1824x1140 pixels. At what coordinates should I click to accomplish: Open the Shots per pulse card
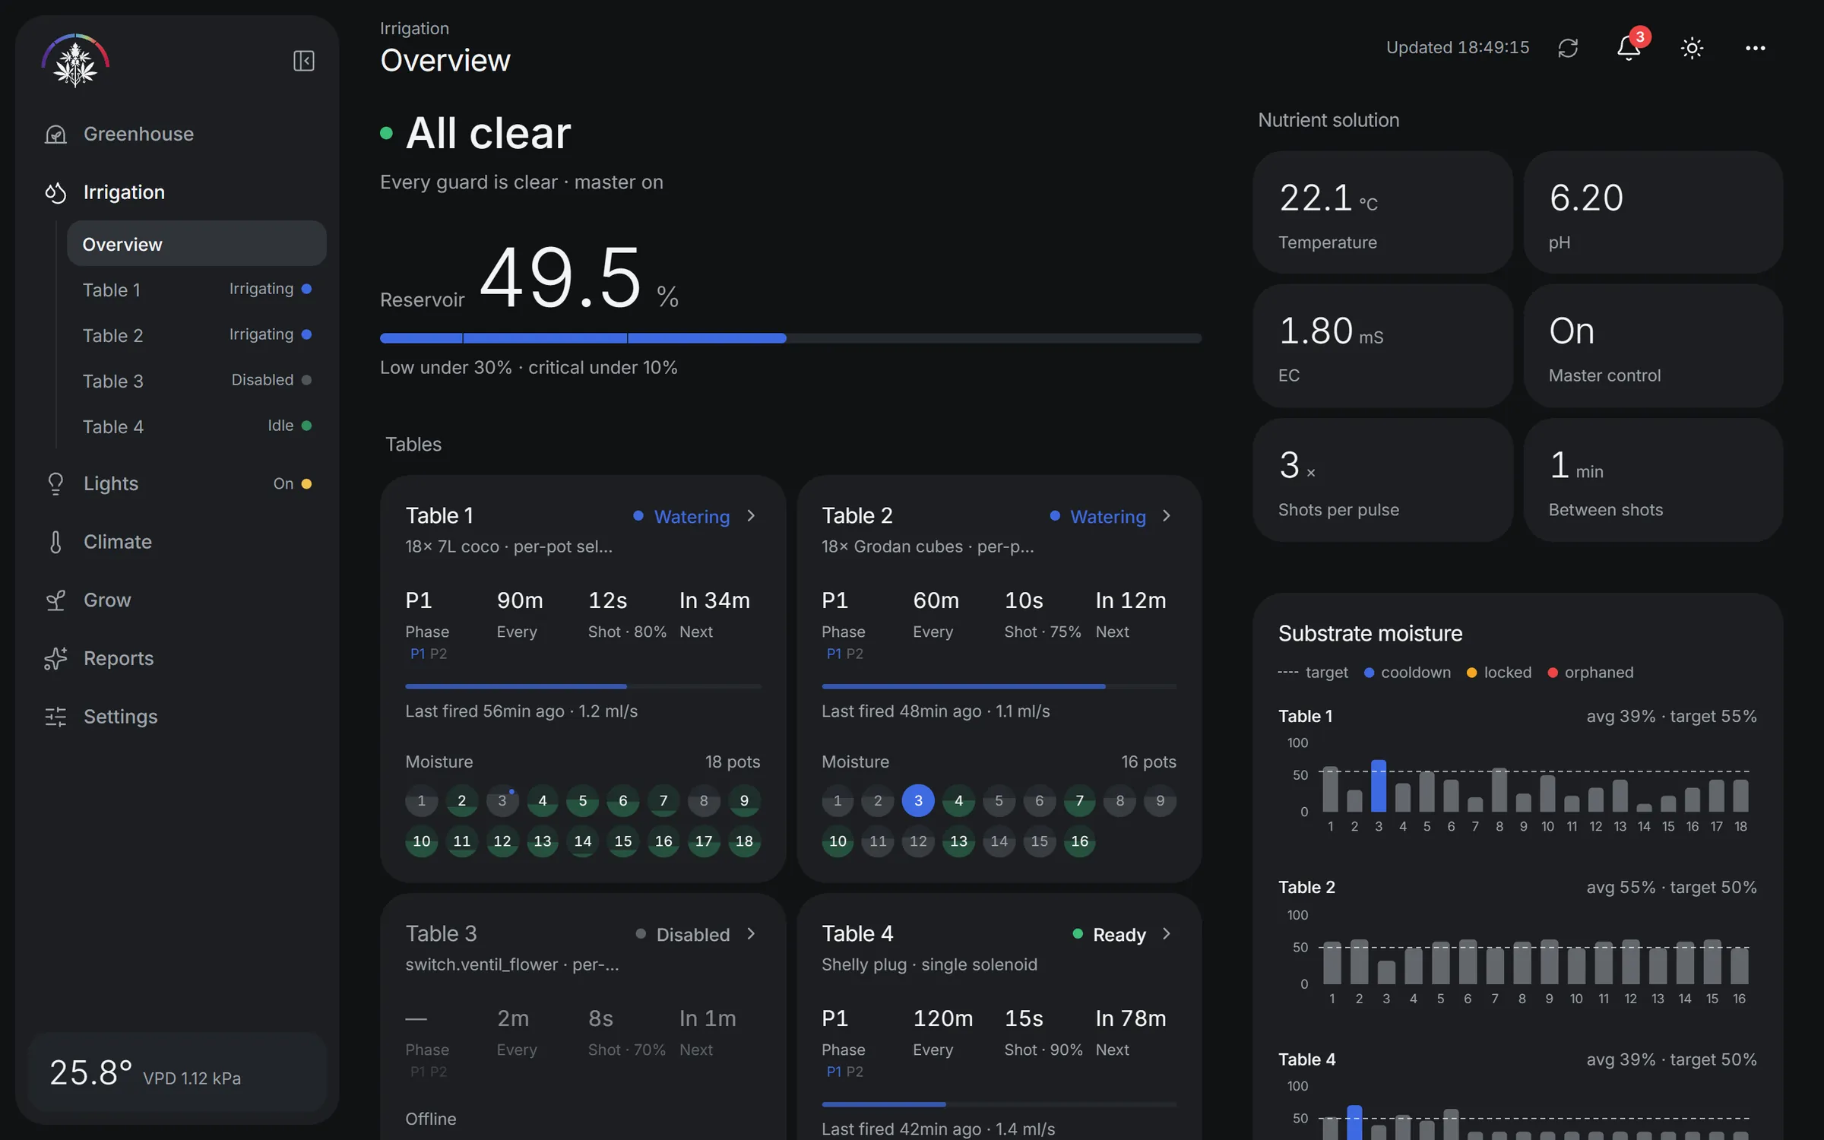pos(1382,480)
